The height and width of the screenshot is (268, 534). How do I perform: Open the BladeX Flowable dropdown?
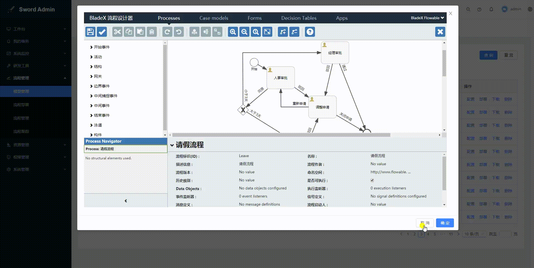click(x=427, y=18)
